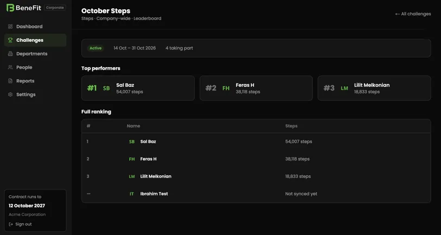
Task: Click the Corporate badge near logo
Action: (55, 8)
